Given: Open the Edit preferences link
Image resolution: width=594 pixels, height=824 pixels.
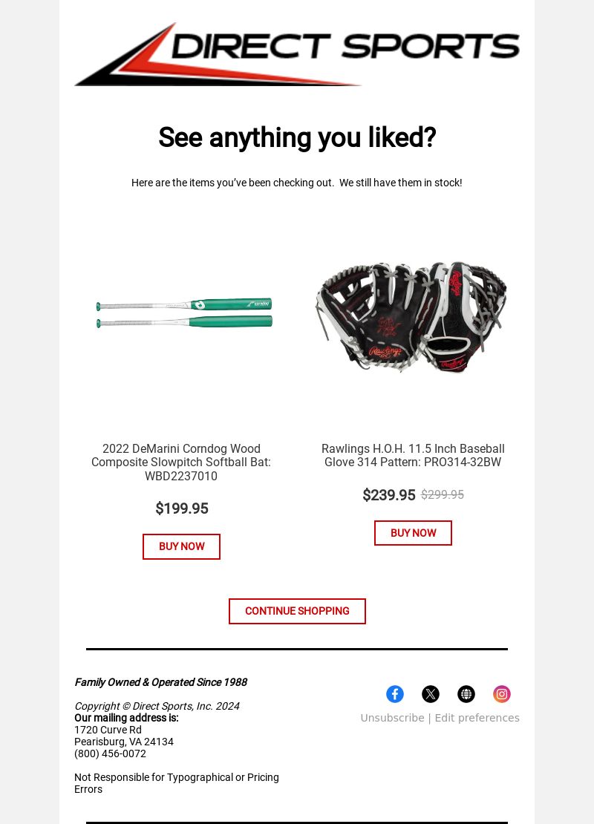Looking at the screenshot, I should (x=477, y=718).
